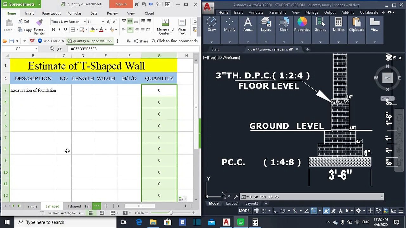Open the Draw panel in AutoCAD

pyautogui.click(x=212, y=24)
